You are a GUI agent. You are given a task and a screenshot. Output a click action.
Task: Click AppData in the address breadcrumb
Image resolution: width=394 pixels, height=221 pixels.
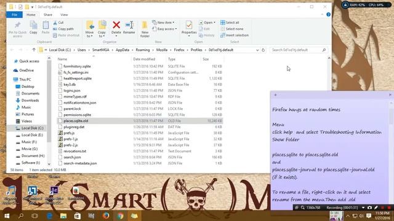coord(123,50)
